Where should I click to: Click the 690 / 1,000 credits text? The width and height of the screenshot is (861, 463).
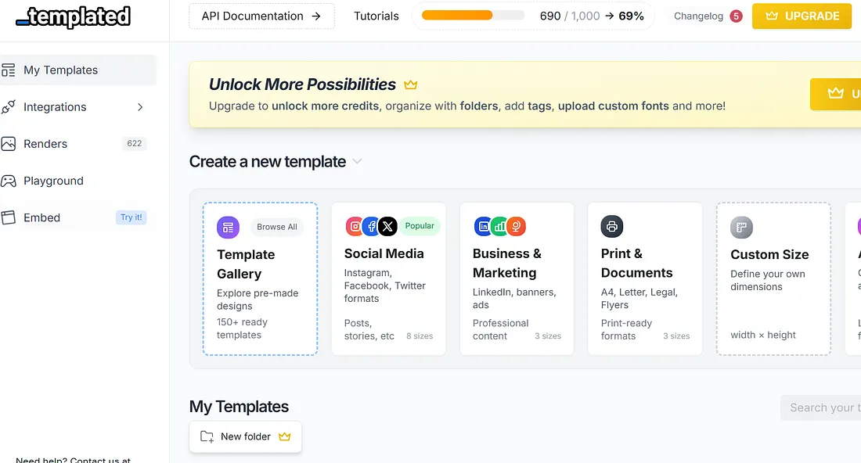click(x=569, y=16)
